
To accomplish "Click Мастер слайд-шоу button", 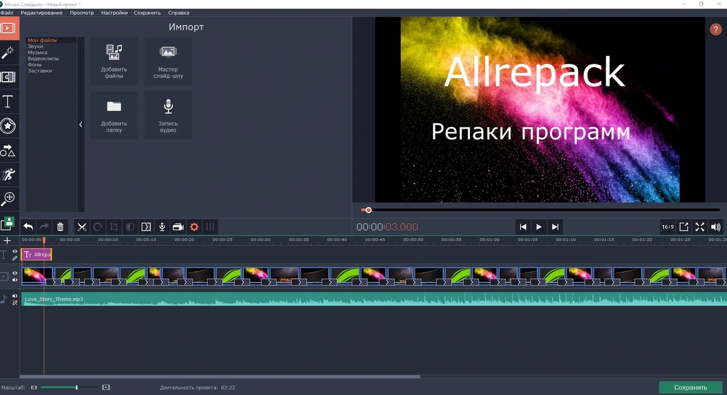I will (168, 61).
